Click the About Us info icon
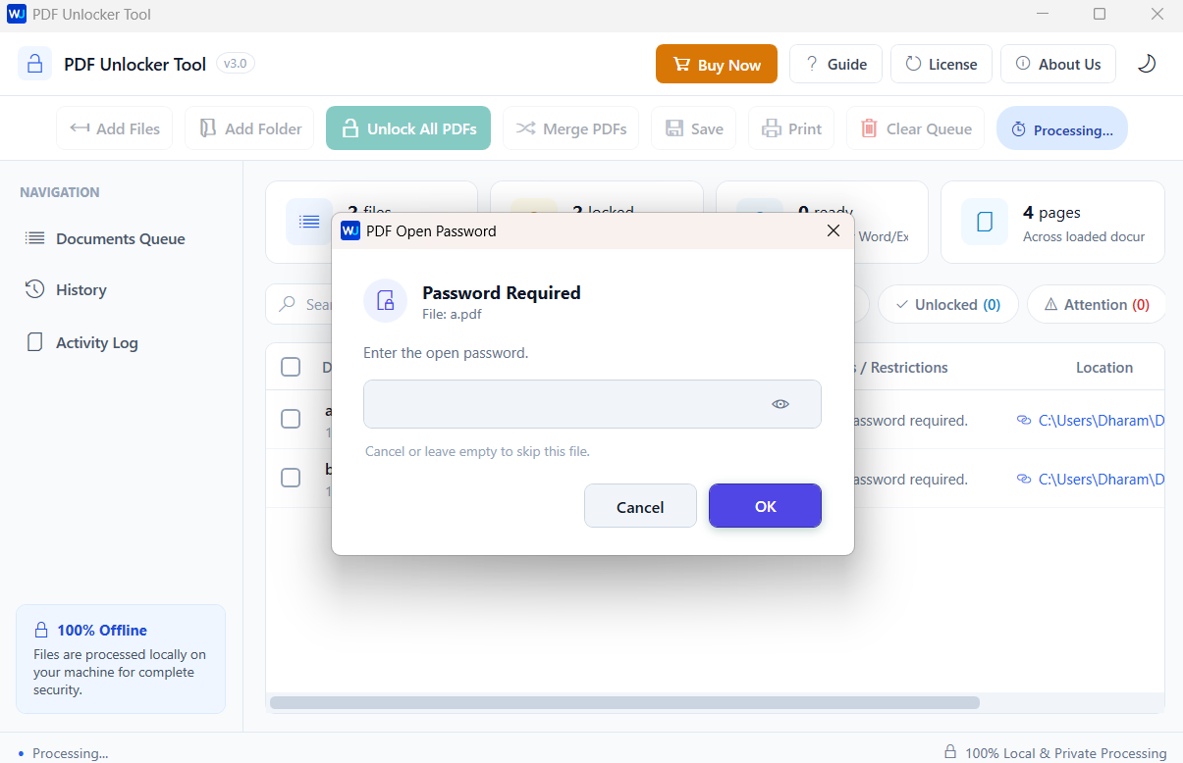 point(1022,64)
